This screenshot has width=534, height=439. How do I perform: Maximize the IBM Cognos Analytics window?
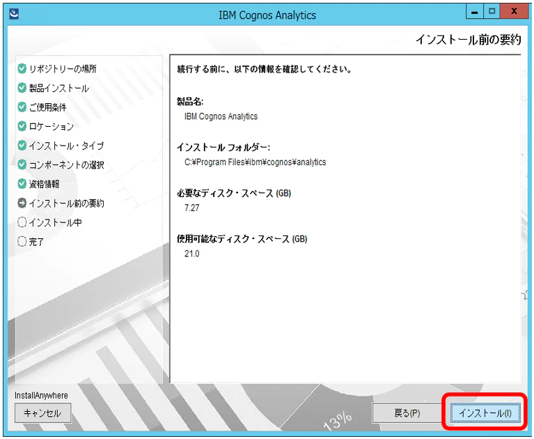tap(492, 12)
